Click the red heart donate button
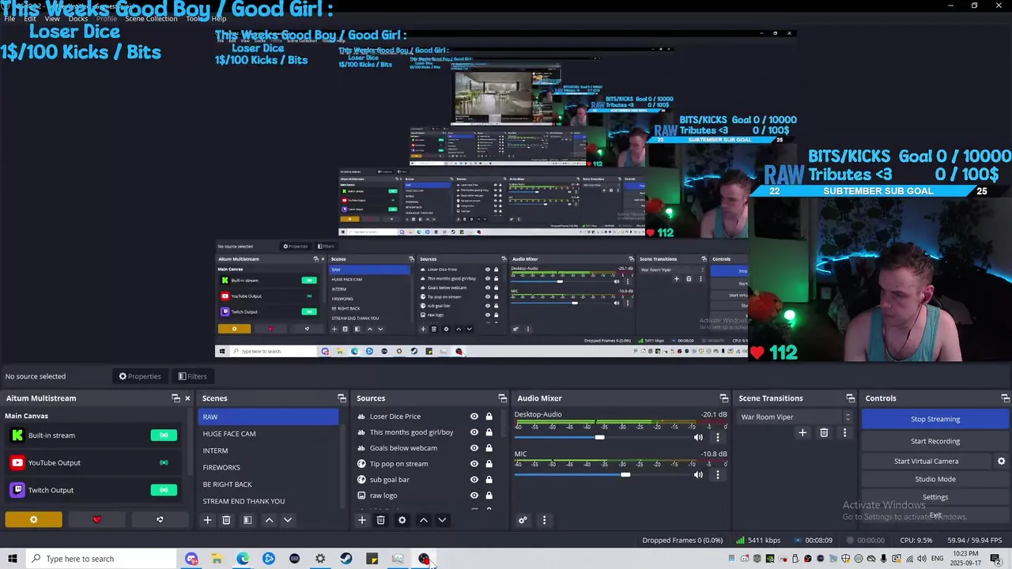 coord(96,520)
